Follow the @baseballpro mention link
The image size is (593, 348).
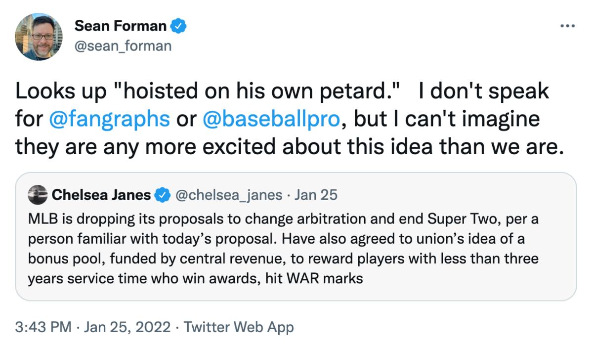point(271,119)
